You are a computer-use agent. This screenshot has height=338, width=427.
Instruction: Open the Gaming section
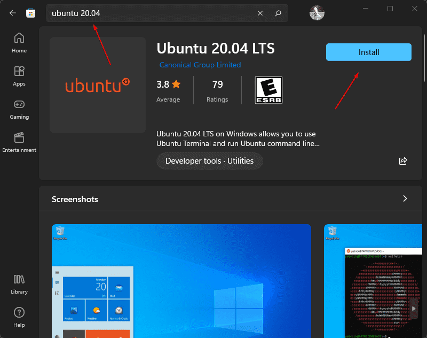pos(19,109)
